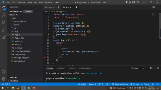Go to line via Ln 8, Col 26
The width and height of the screenshot is (161, 90).
click(82, 84)
